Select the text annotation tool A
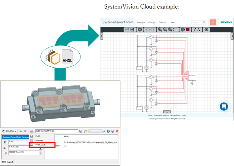The width and height of the screenshot is (234, 166). tap(198, 30)
